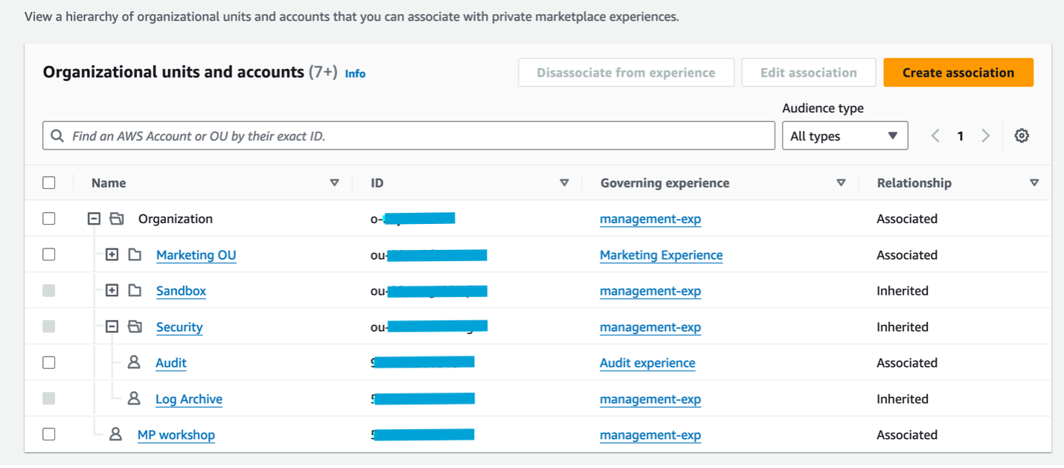Open the Audience type dropdown

point(845,136)
